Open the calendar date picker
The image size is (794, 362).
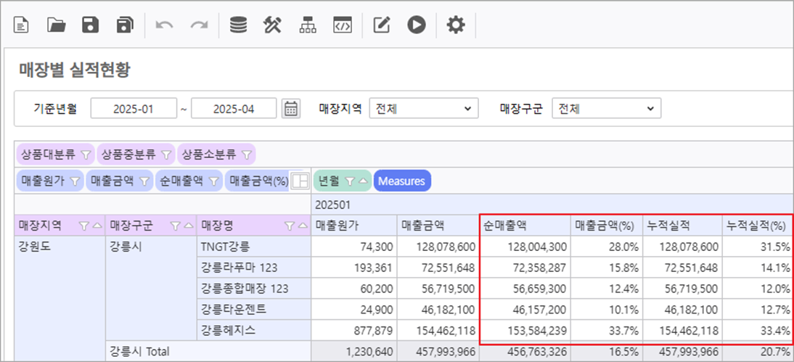291,109
